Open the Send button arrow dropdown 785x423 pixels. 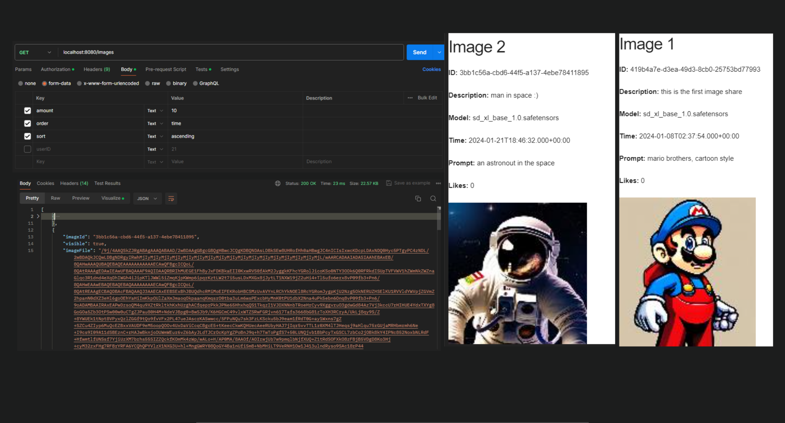pyautogui.click(x=439, y=52)
